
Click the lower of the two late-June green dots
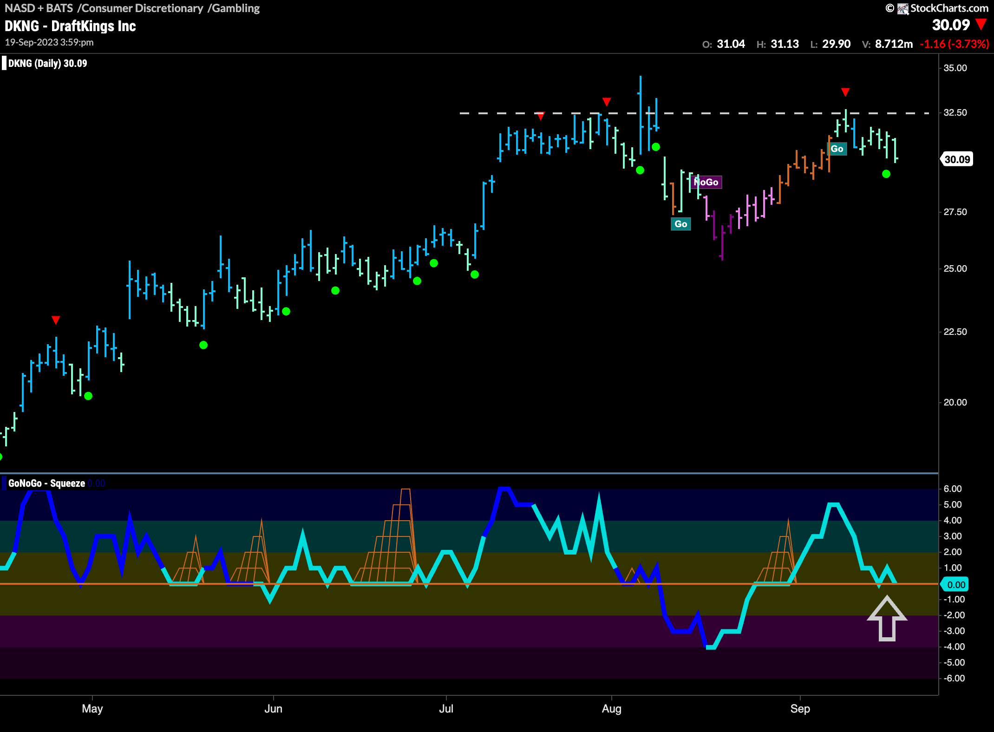point(417,281)
